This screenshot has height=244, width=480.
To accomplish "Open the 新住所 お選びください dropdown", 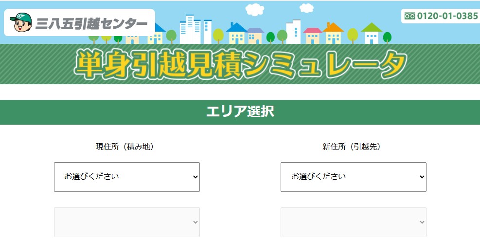I will point(353,177).
